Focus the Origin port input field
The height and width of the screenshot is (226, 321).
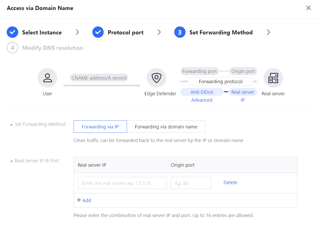coord(191,183)
